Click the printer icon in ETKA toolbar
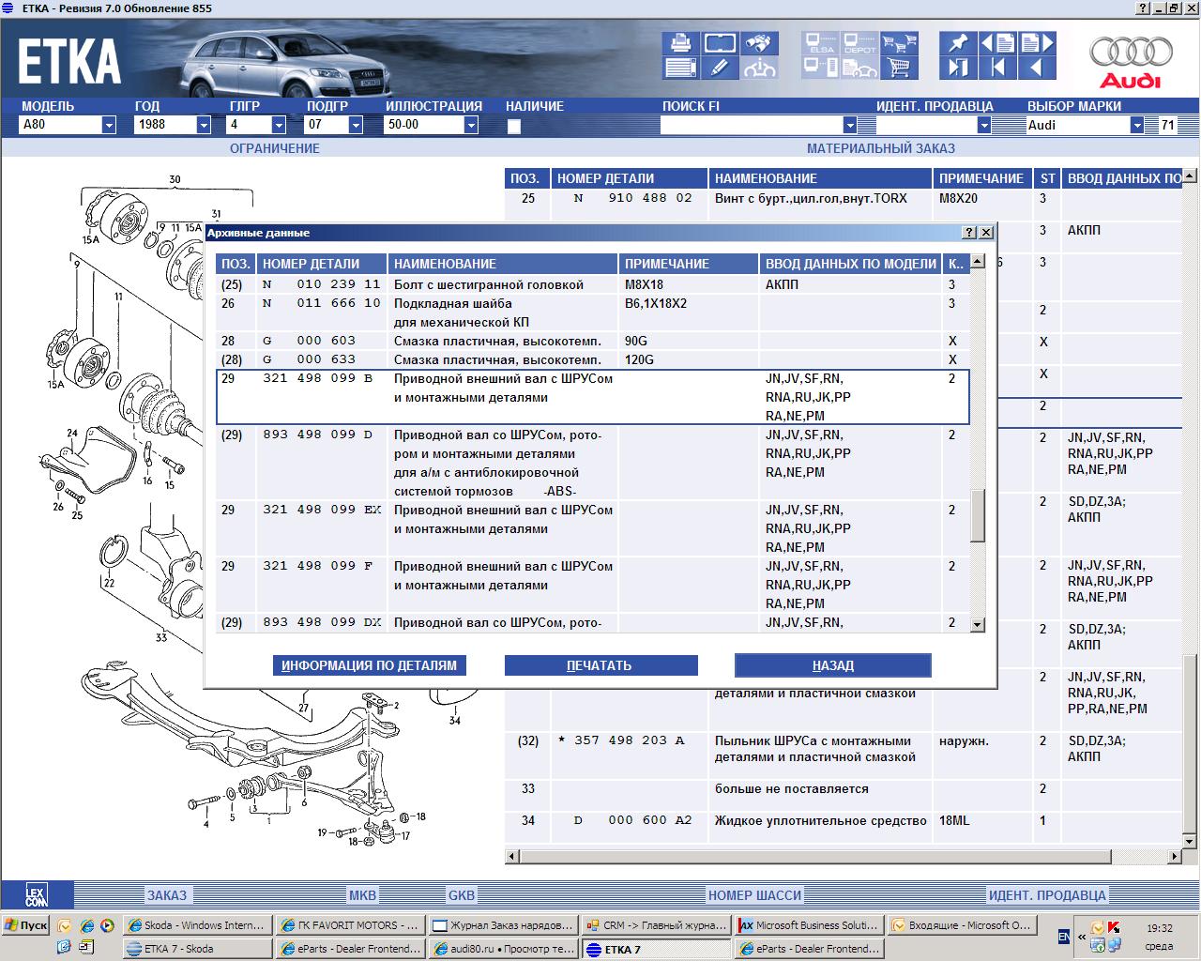The width and height of the screenshot is (1201, 961). point(680,43)
